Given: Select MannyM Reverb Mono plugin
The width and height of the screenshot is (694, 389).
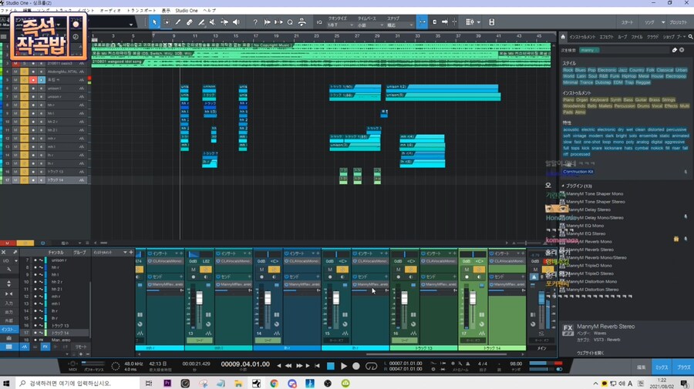Looking at the screenshot, I should 588,241.
